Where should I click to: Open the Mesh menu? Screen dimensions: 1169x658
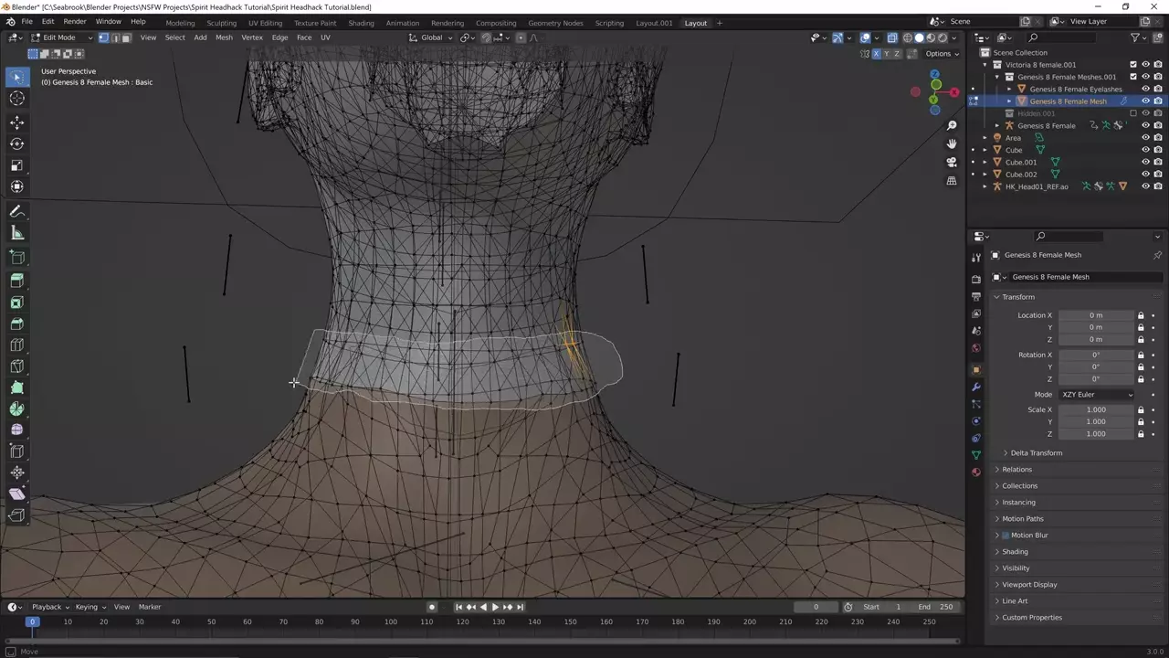(224, 37)
